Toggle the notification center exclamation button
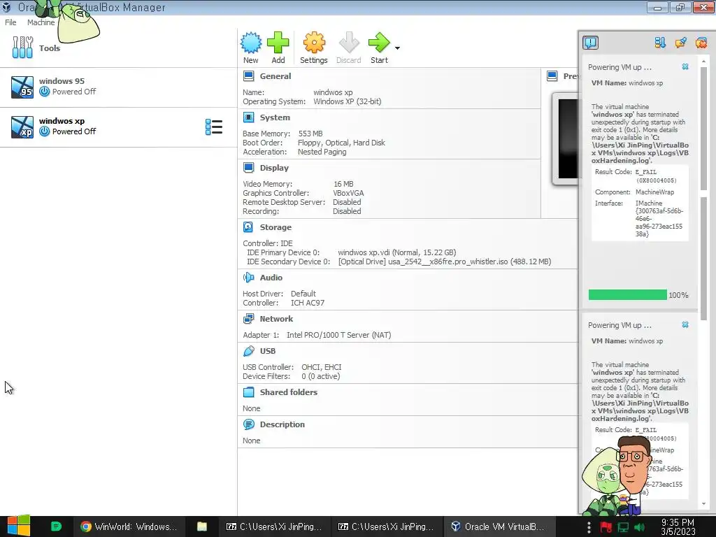 (x=590, y=43)
